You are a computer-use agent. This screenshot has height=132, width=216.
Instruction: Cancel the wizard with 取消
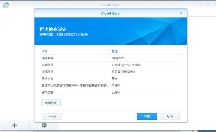[x=169, y=116]
